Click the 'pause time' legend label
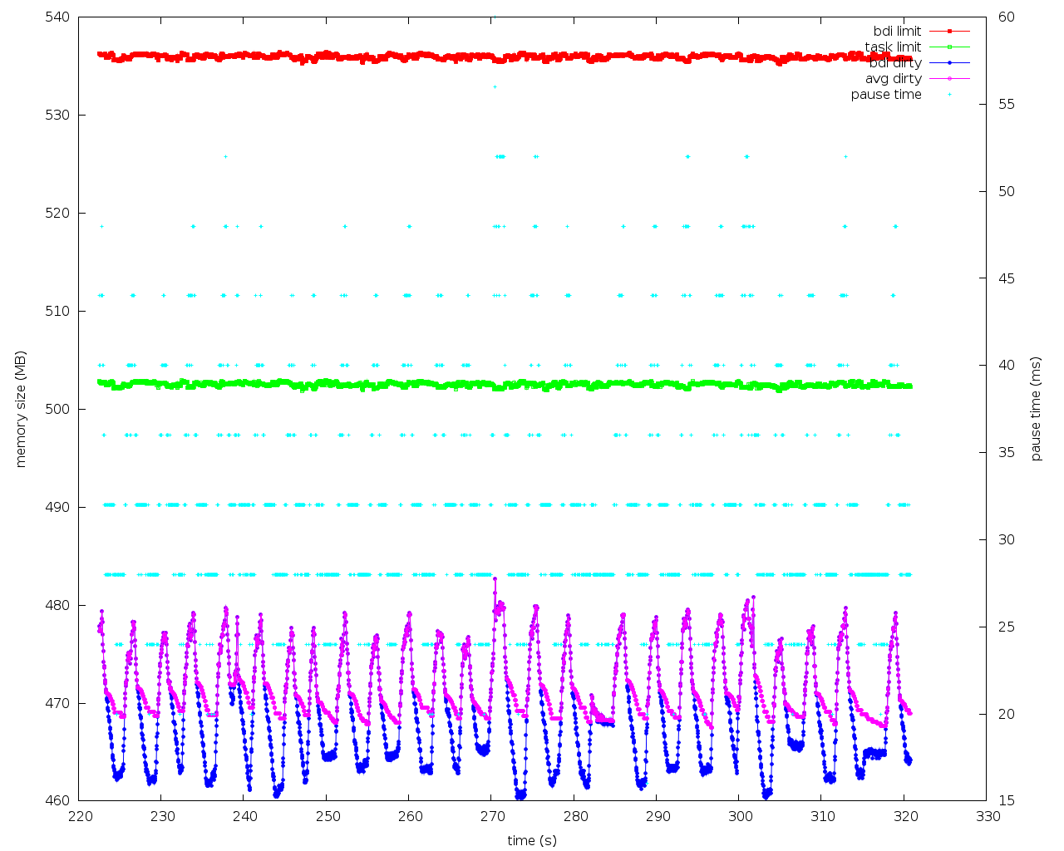 (886, 94)
